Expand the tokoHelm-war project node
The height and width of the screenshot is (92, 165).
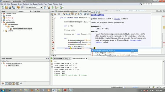[2, 20]
